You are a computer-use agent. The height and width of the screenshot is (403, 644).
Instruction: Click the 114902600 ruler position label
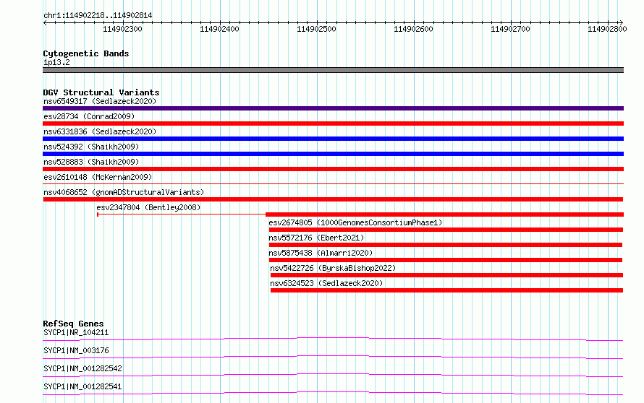pos(413,29)
